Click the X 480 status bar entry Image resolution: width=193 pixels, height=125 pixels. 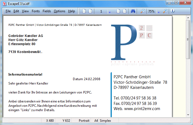click(50, 121)
